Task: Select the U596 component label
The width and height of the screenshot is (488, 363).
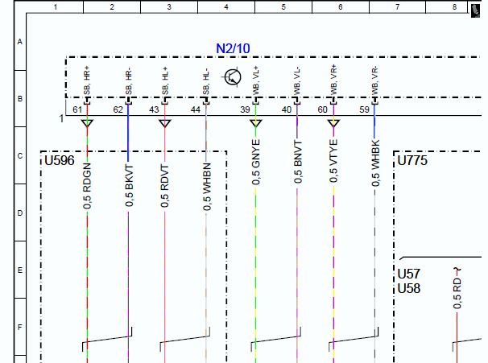Action: point(60,160)
